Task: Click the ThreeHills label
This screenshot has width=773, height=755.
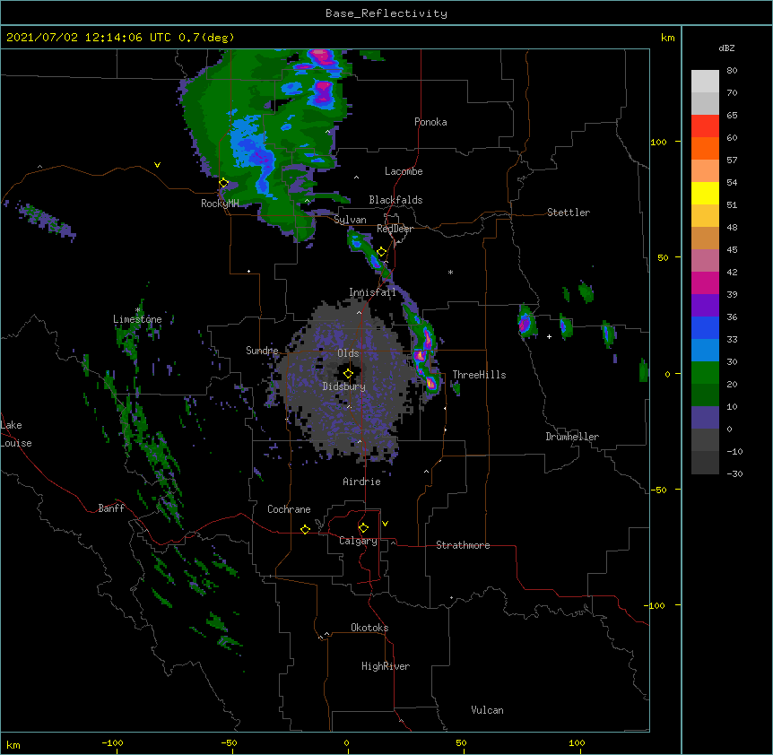Action: pos(479,375)
